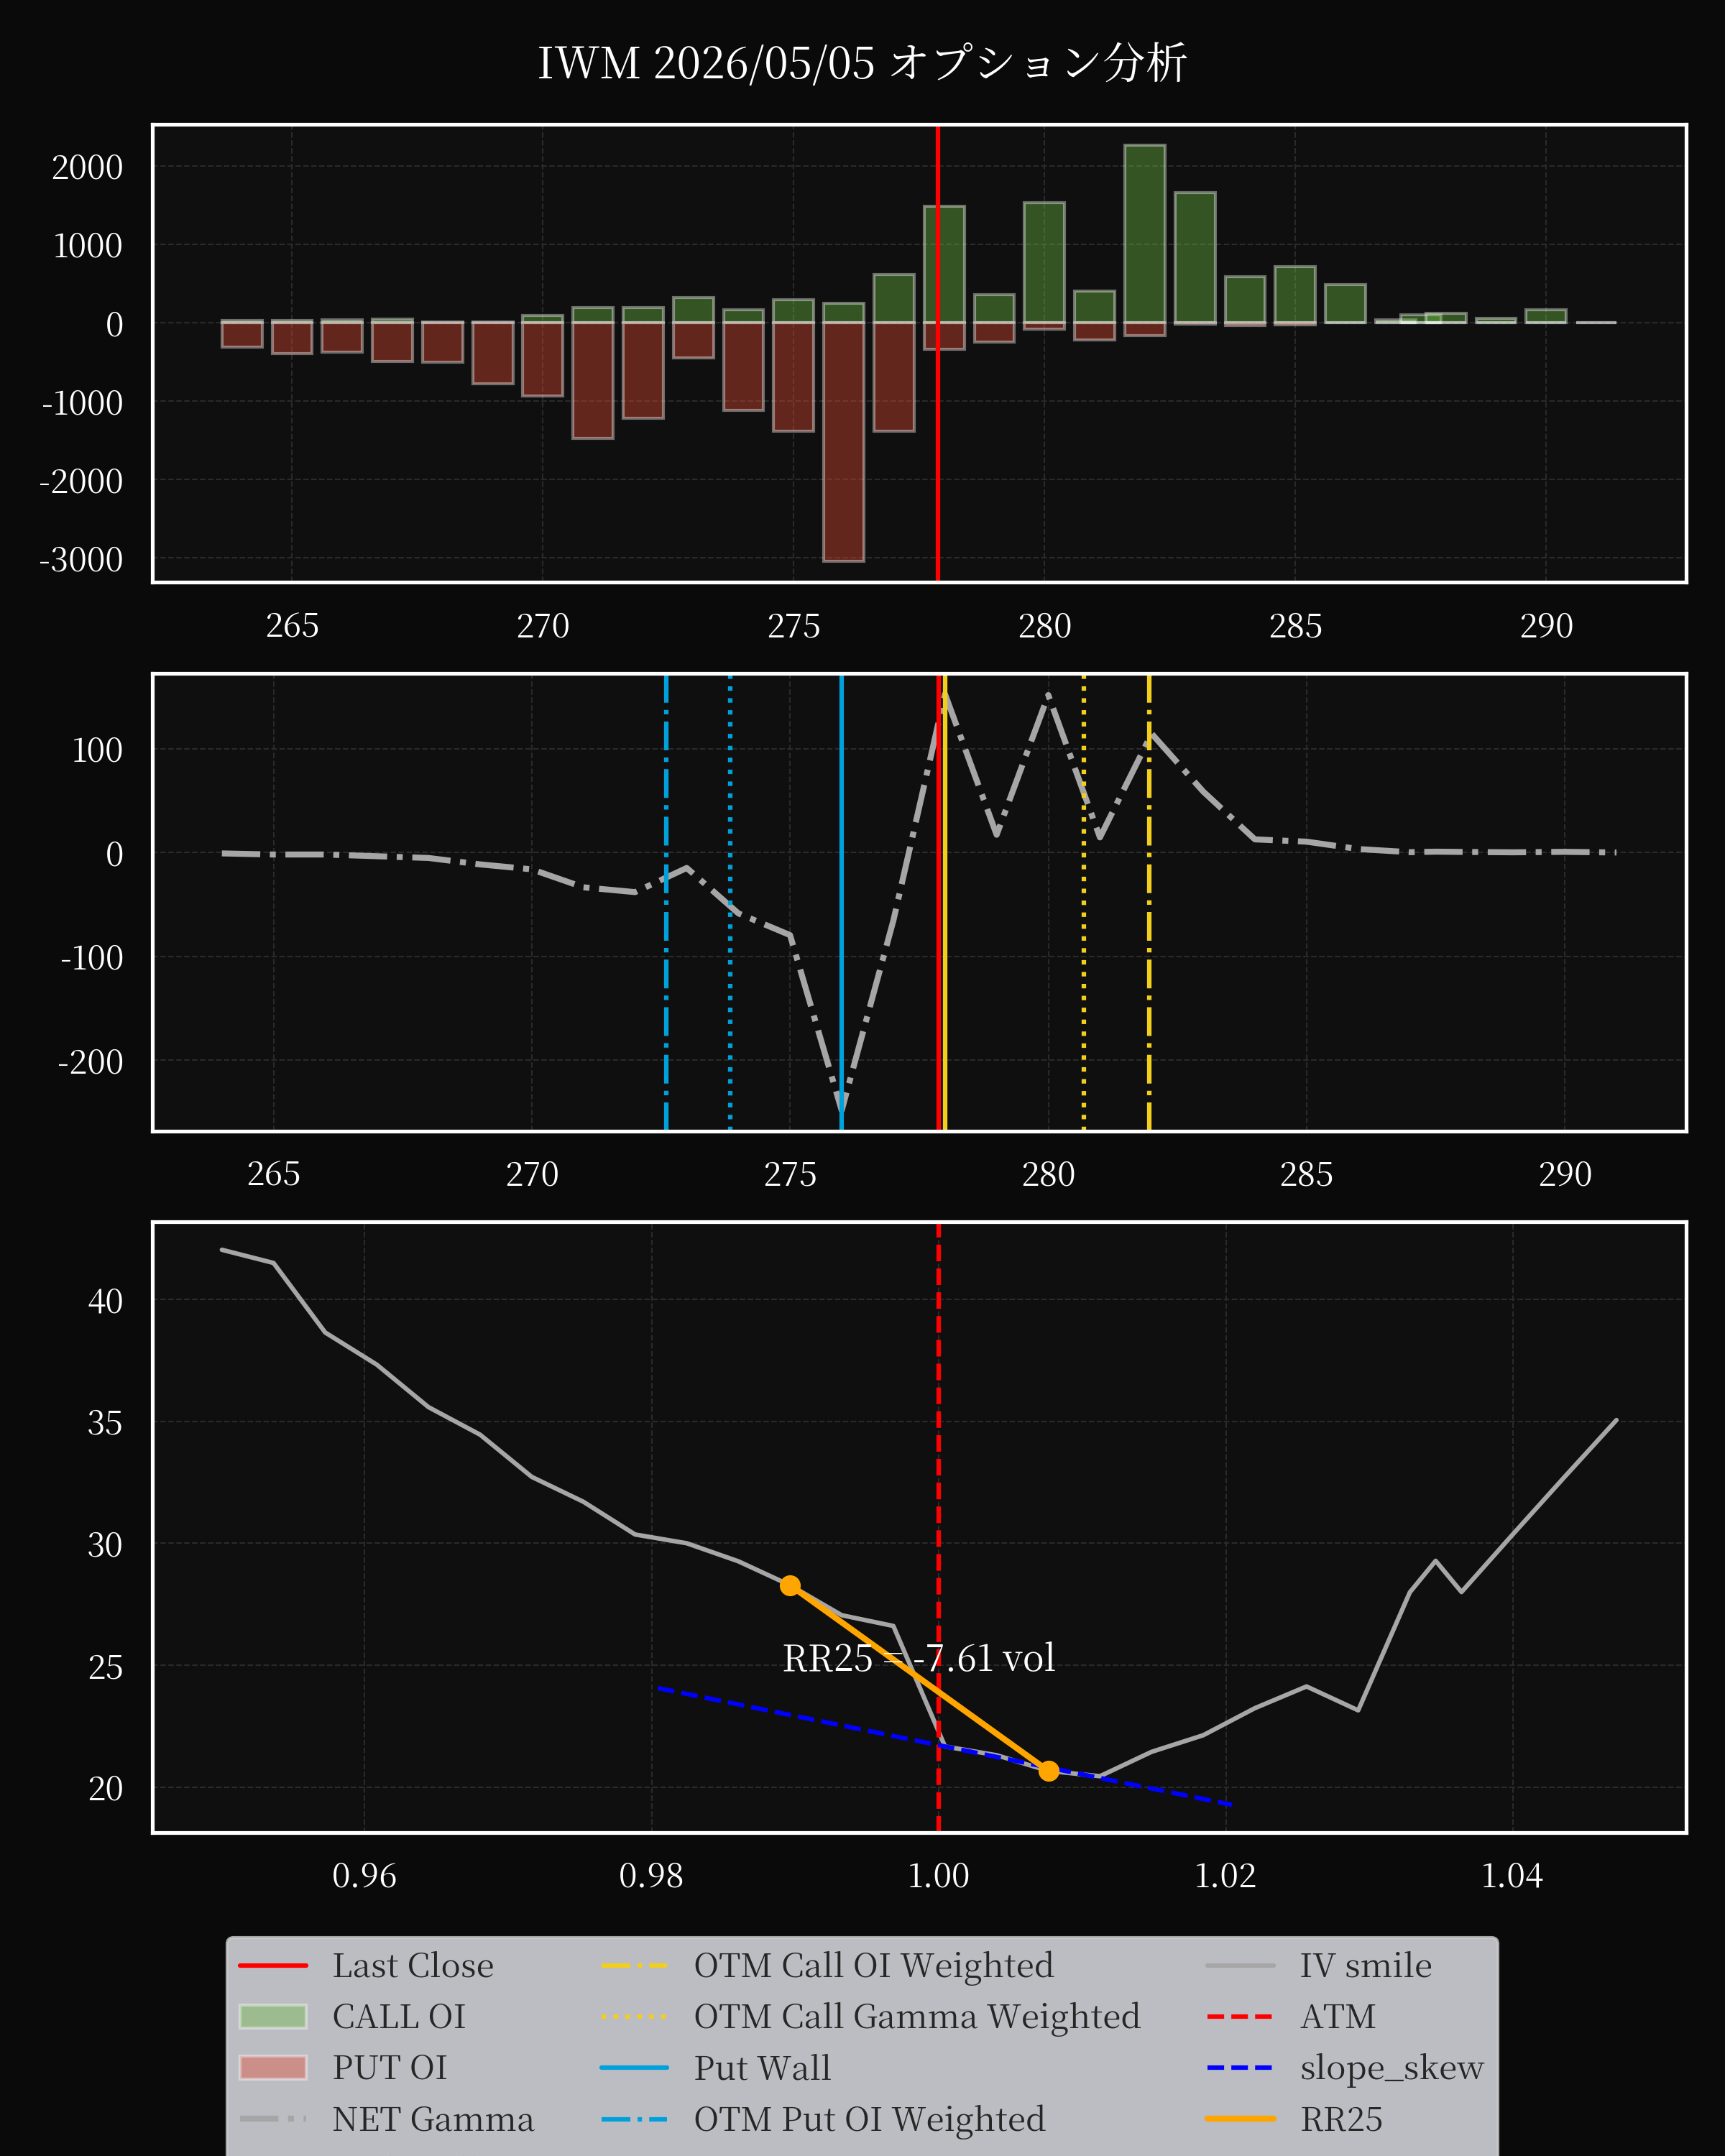
Task: Click the PUT OI legend label
Action: point(390,2068)
